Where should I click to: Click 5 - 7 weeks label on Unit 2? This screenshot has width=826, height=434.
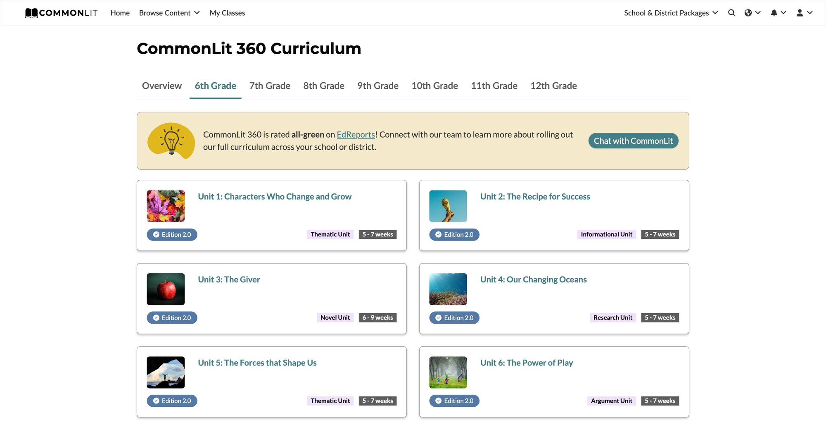(660, 234)
